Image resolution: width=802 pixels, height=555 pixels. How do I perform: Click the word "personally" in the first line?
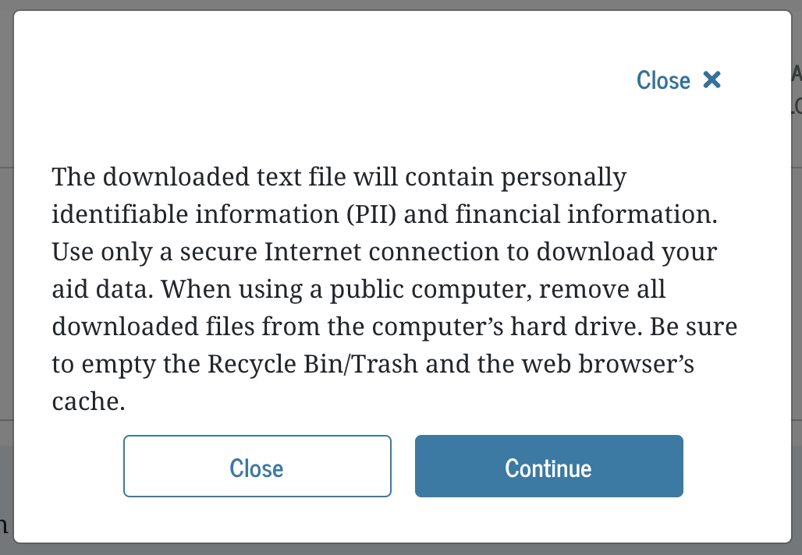point(563,178)
